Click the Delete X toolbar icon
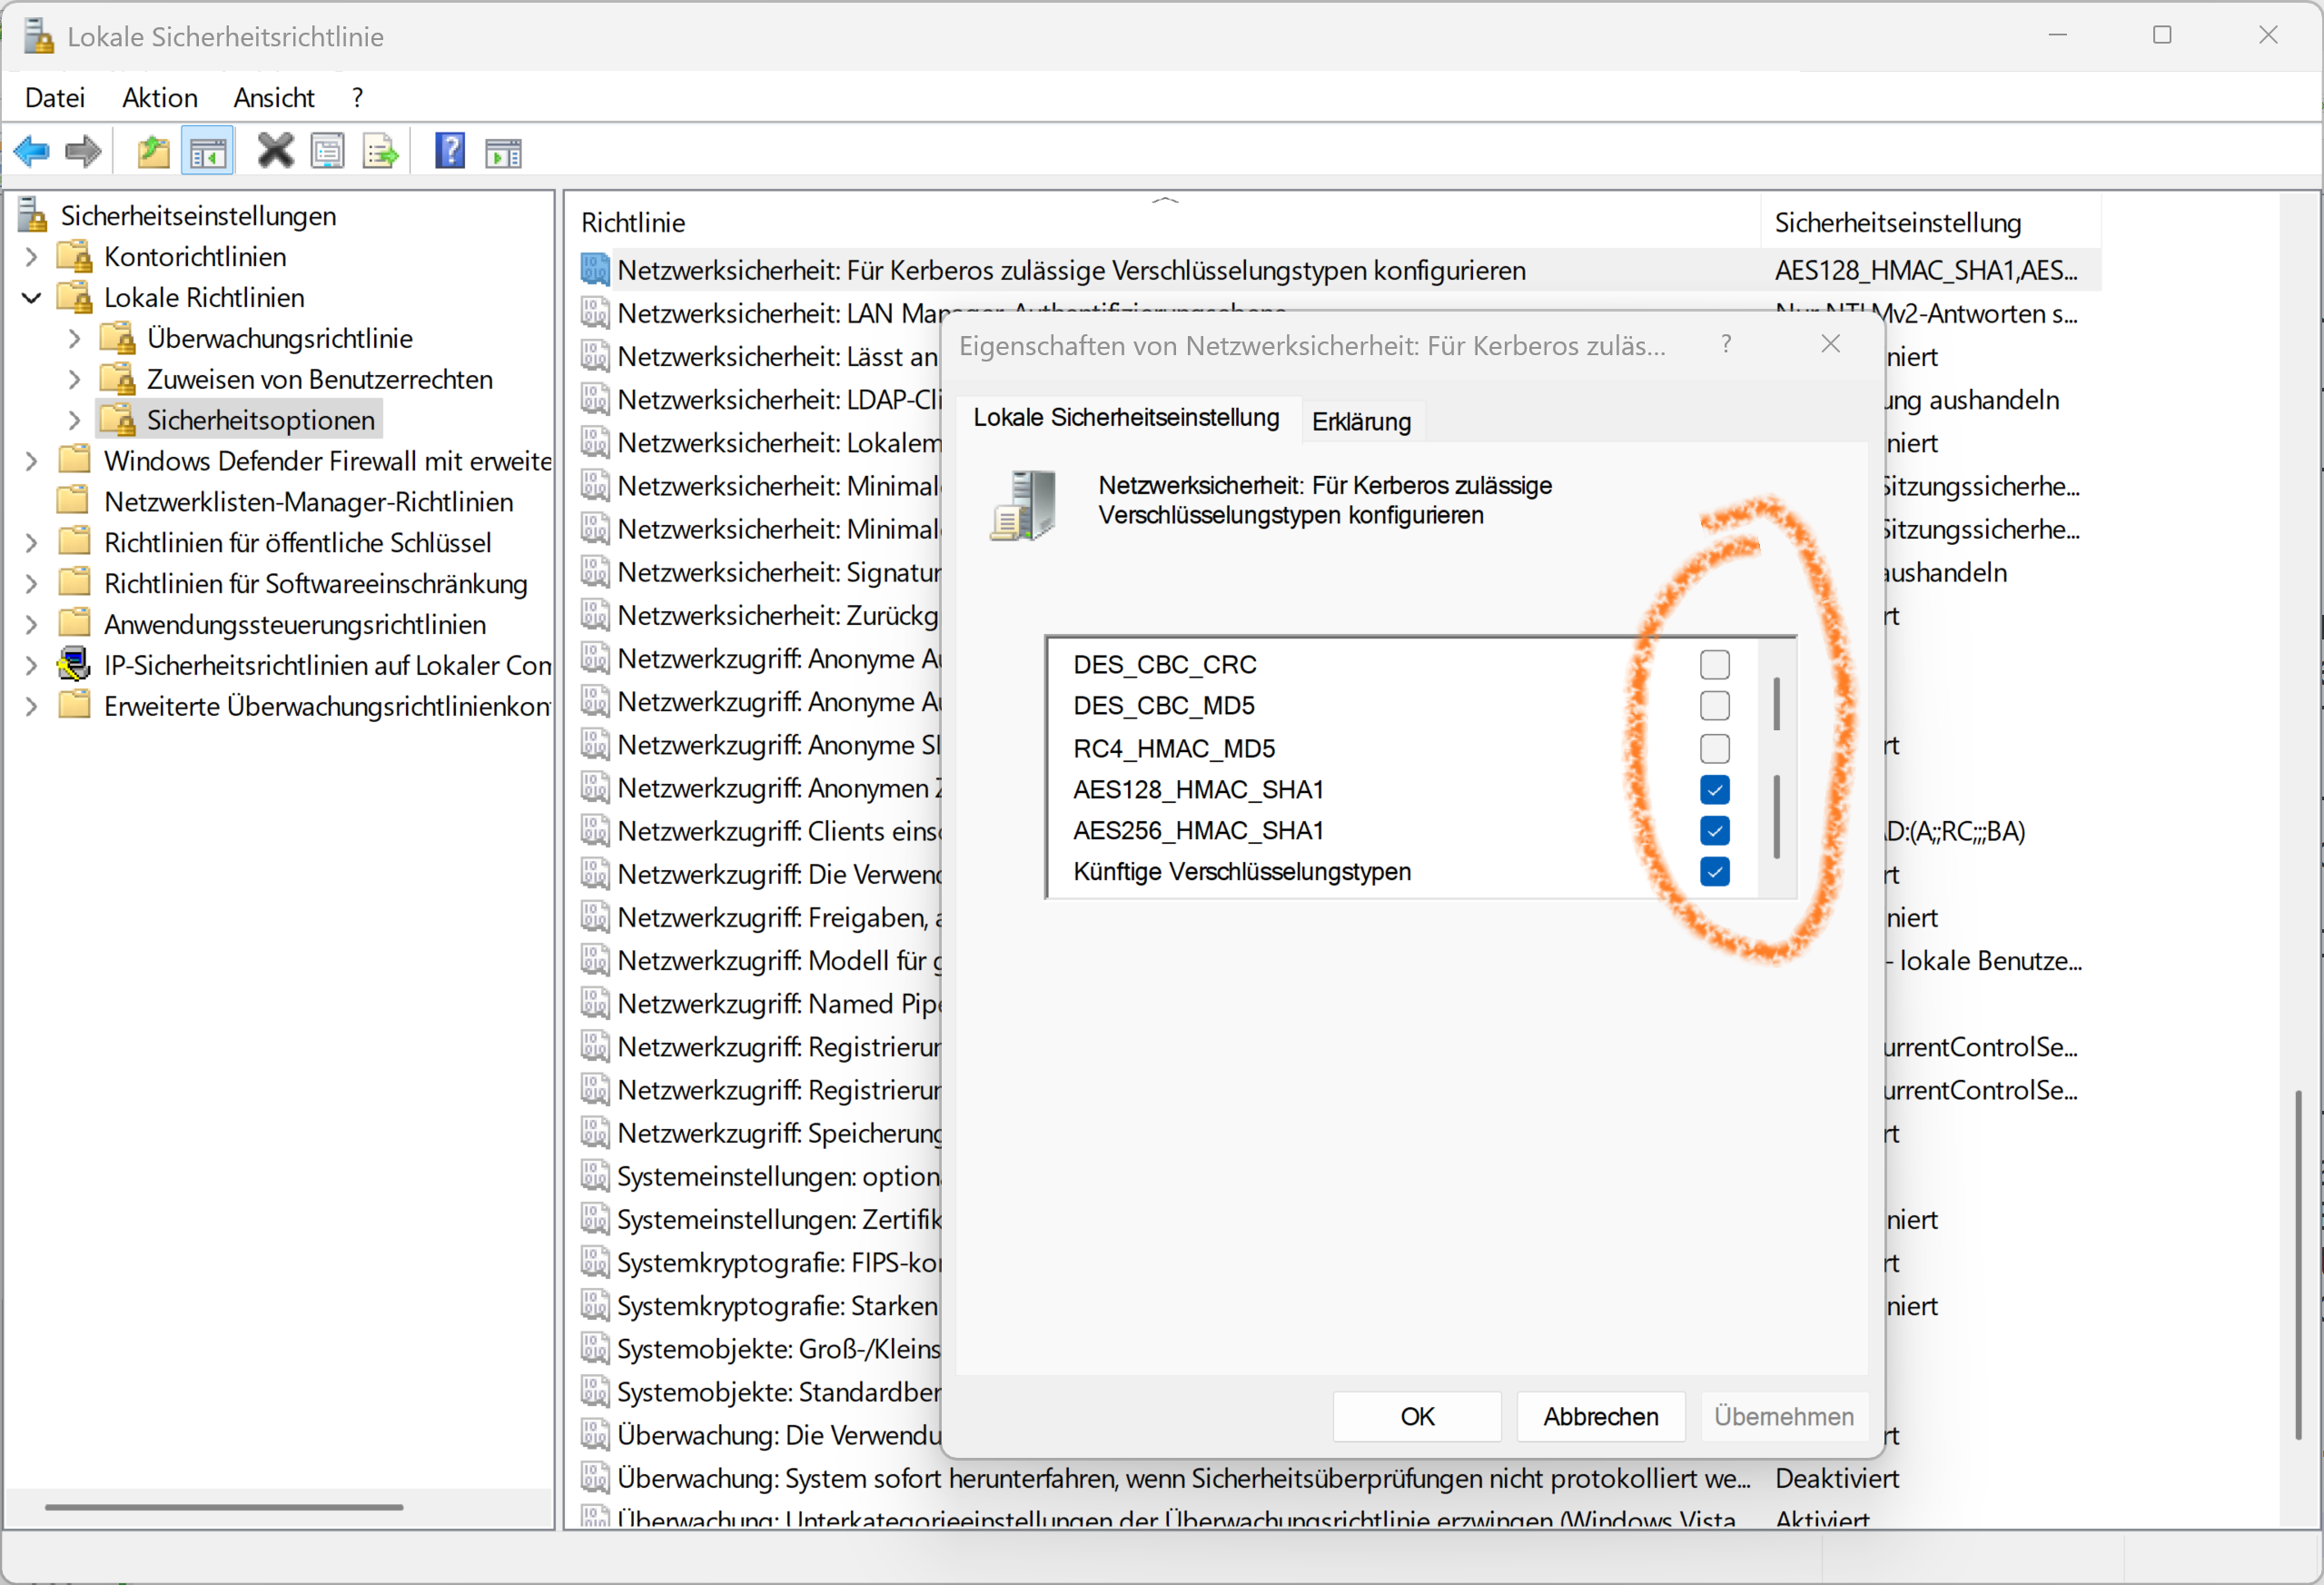 [x=275, y=152]
